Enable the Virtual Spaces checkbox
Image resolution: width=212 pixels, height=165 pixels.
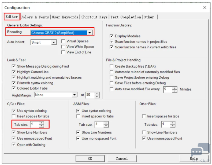pos(63,41)
